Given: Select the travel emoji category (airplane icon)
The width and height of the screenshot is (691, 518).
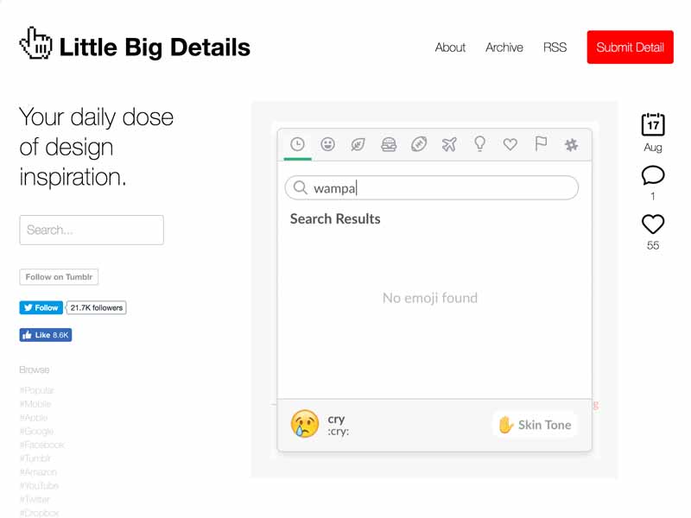Looking at the screenshot, I should [449, 144].
